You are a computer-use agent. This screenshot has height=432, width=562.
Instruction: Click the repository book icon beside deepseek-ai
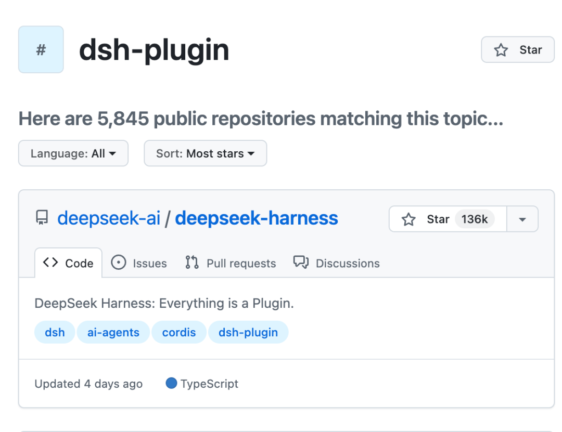click(x=42, y=217)
